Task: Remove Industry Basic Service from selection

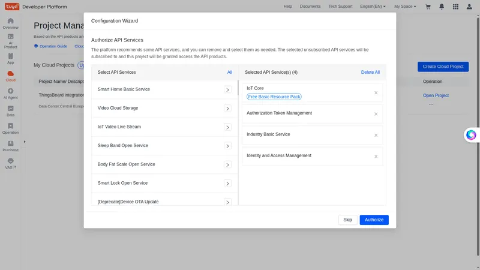Action: (376, 136)
